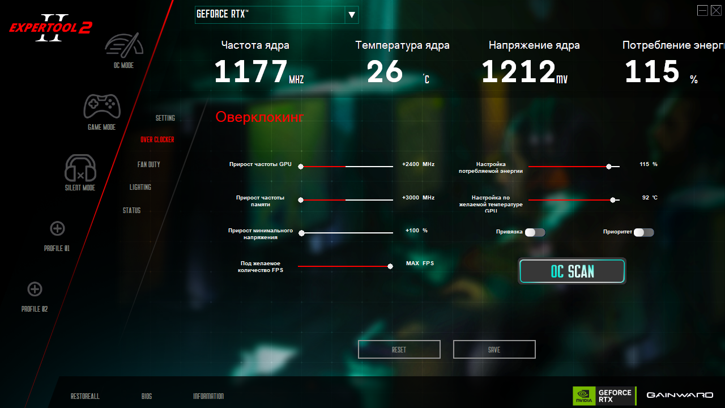Enable Silent Mode headphones icon

tap(80, 168)
